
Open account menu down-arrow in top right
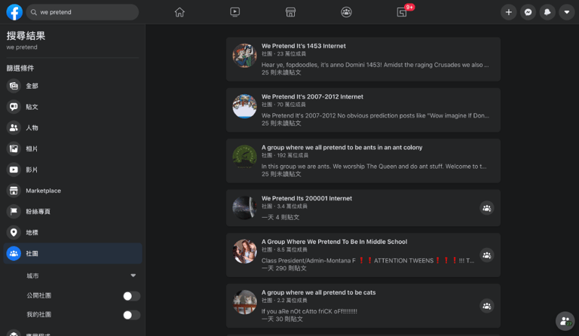pos(567,12)
